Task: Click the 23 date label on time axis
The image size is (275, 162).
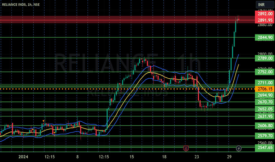Action: 197,157
